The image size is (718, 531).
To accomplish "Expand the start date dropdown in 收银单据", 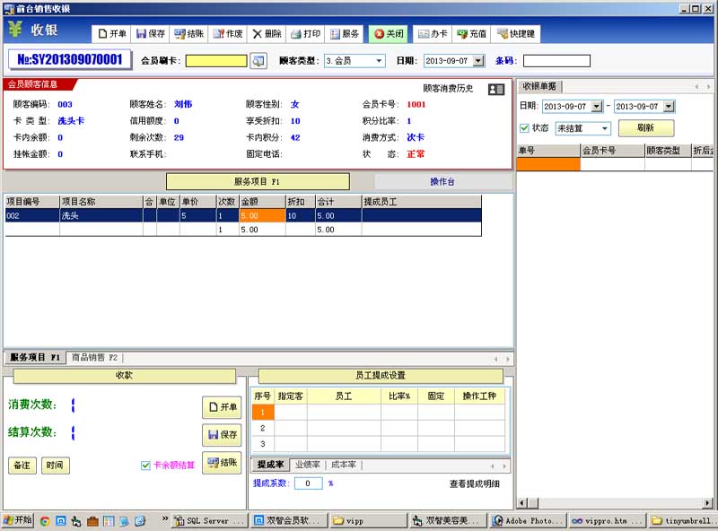I will [x=597, y=106].
